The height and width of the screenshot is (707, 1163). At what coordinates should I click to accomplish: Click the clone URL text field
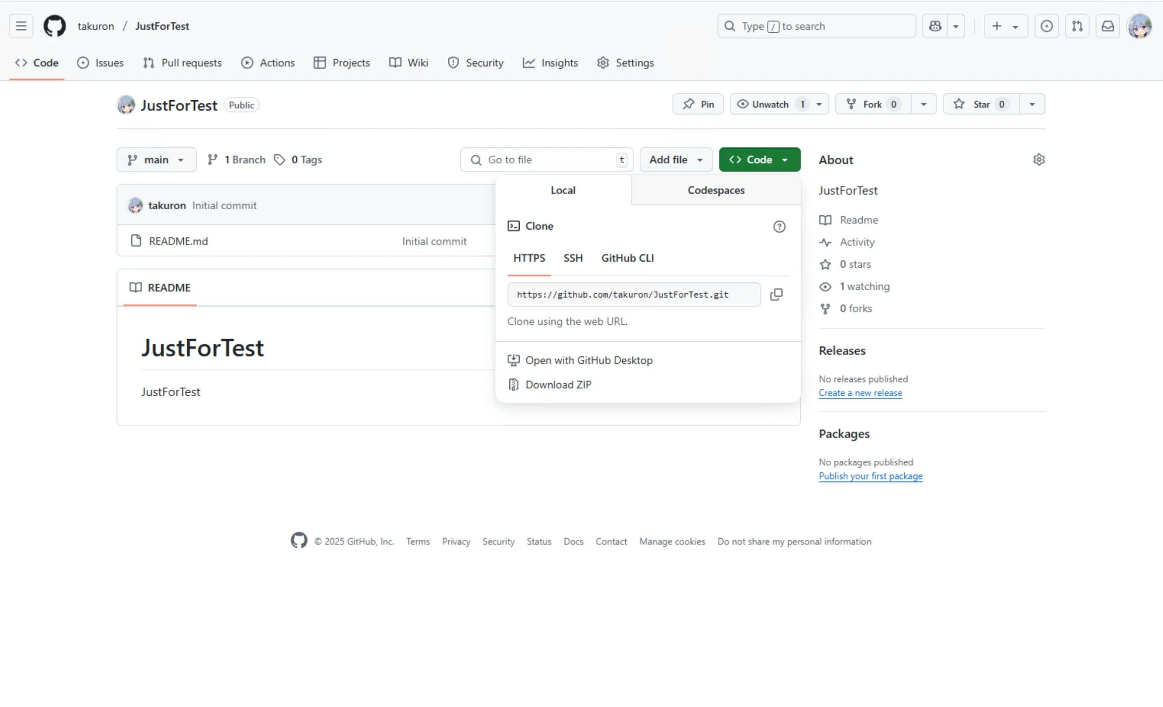(x=634, y=295)
